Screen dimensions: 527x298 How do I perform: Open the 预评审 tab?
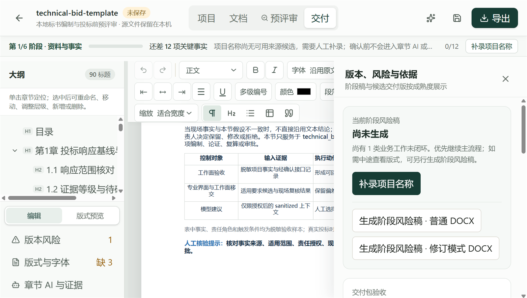(x=279, y=18)
